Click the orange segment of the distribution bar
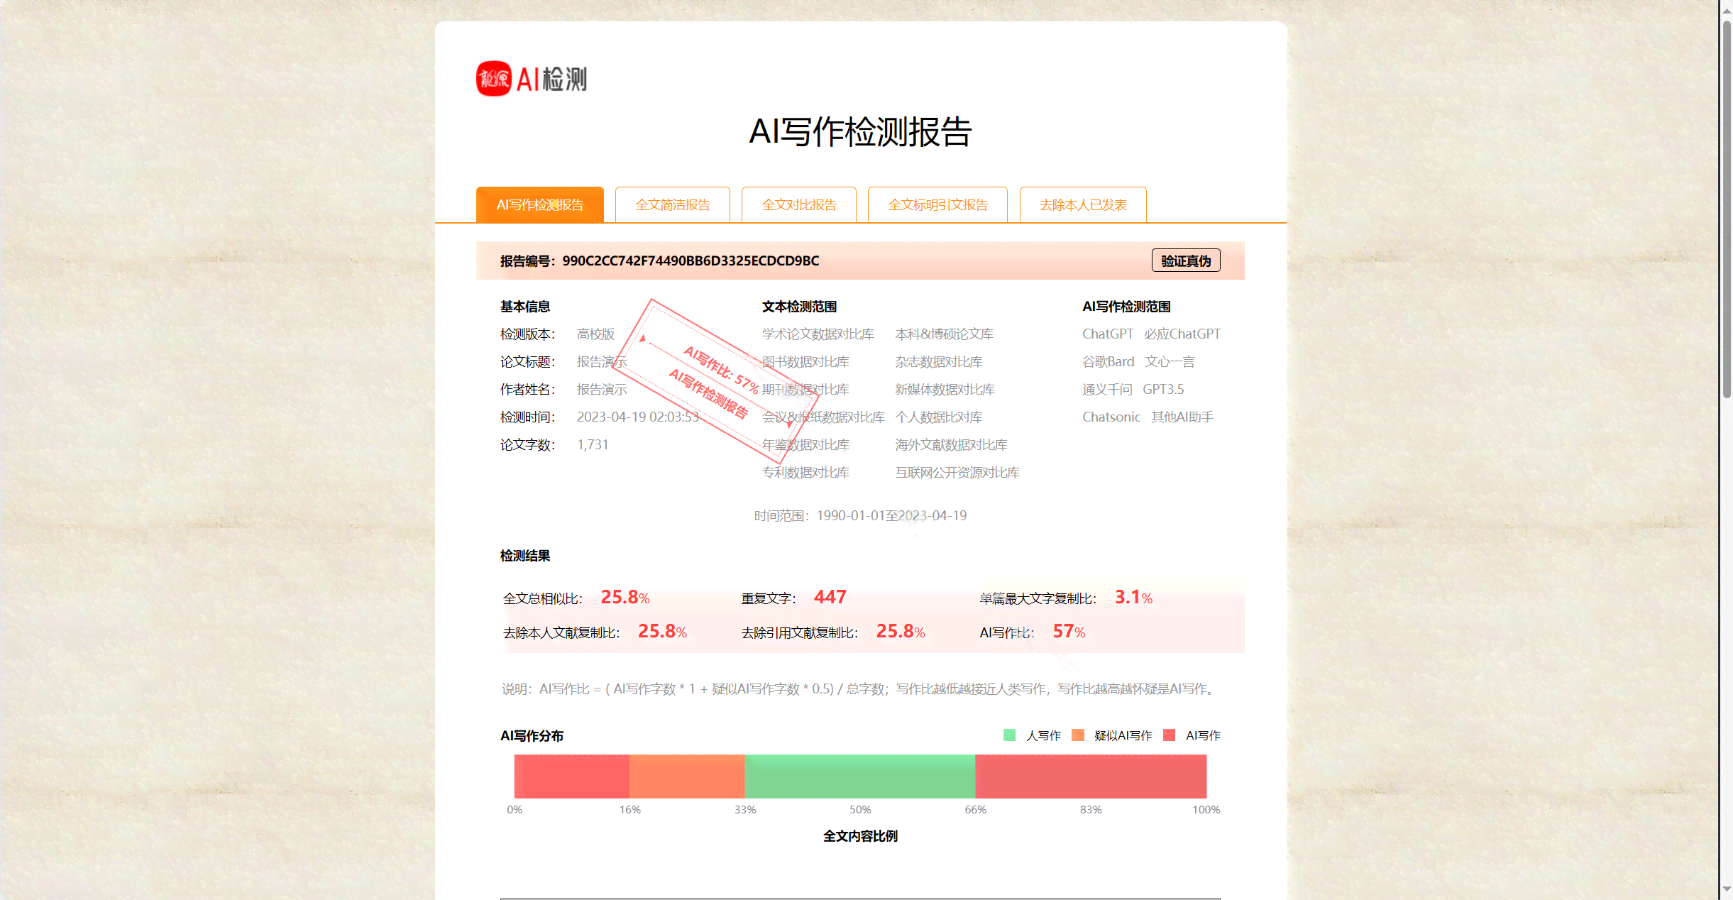Image resolution: width=1733 pixels, height=900 pixels. [687, 776]
